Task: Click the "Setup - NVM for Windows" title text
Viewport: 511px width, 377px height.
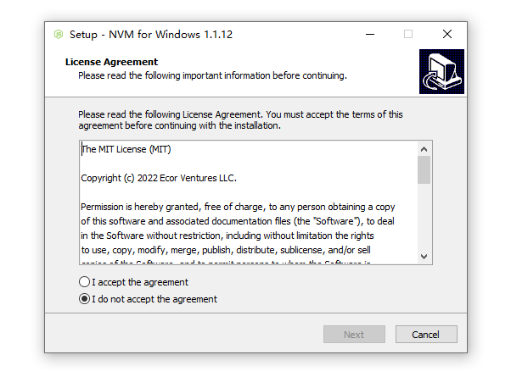Action: tap(151, 35)
